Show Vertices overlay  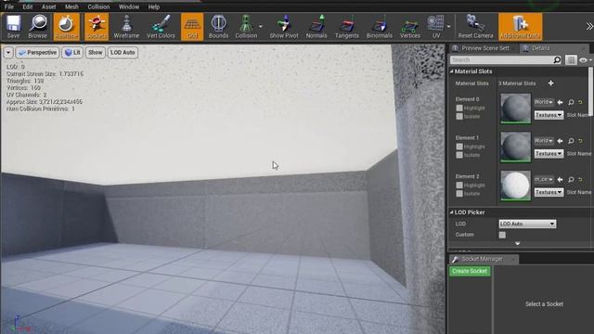(410, 27)
